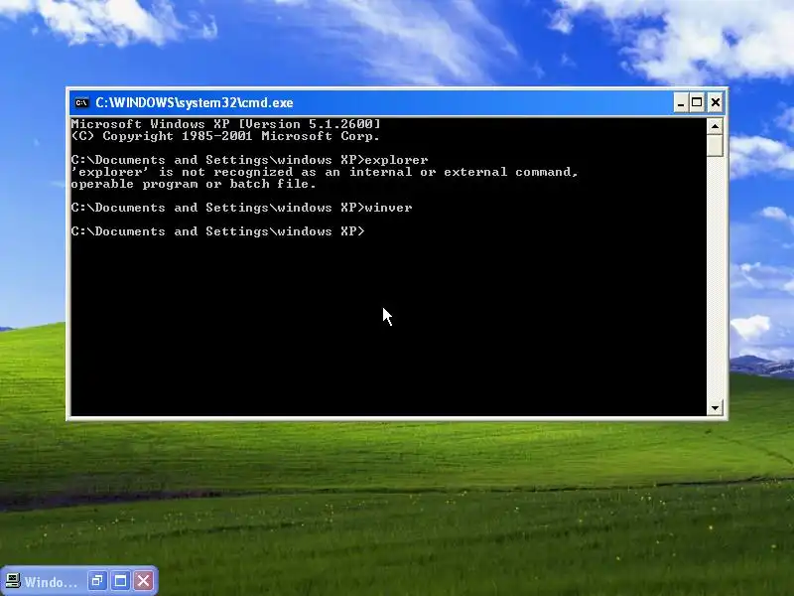794x596 pixels.
Task: Click the scrollbar down arrow in cmd
Action: (x=715, y=408)
